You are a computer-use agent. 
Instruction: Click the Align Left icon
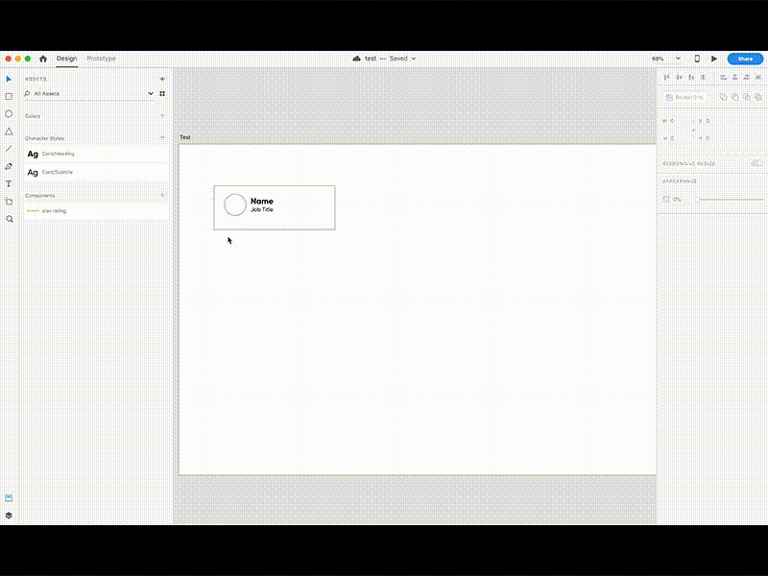[724, 78]
